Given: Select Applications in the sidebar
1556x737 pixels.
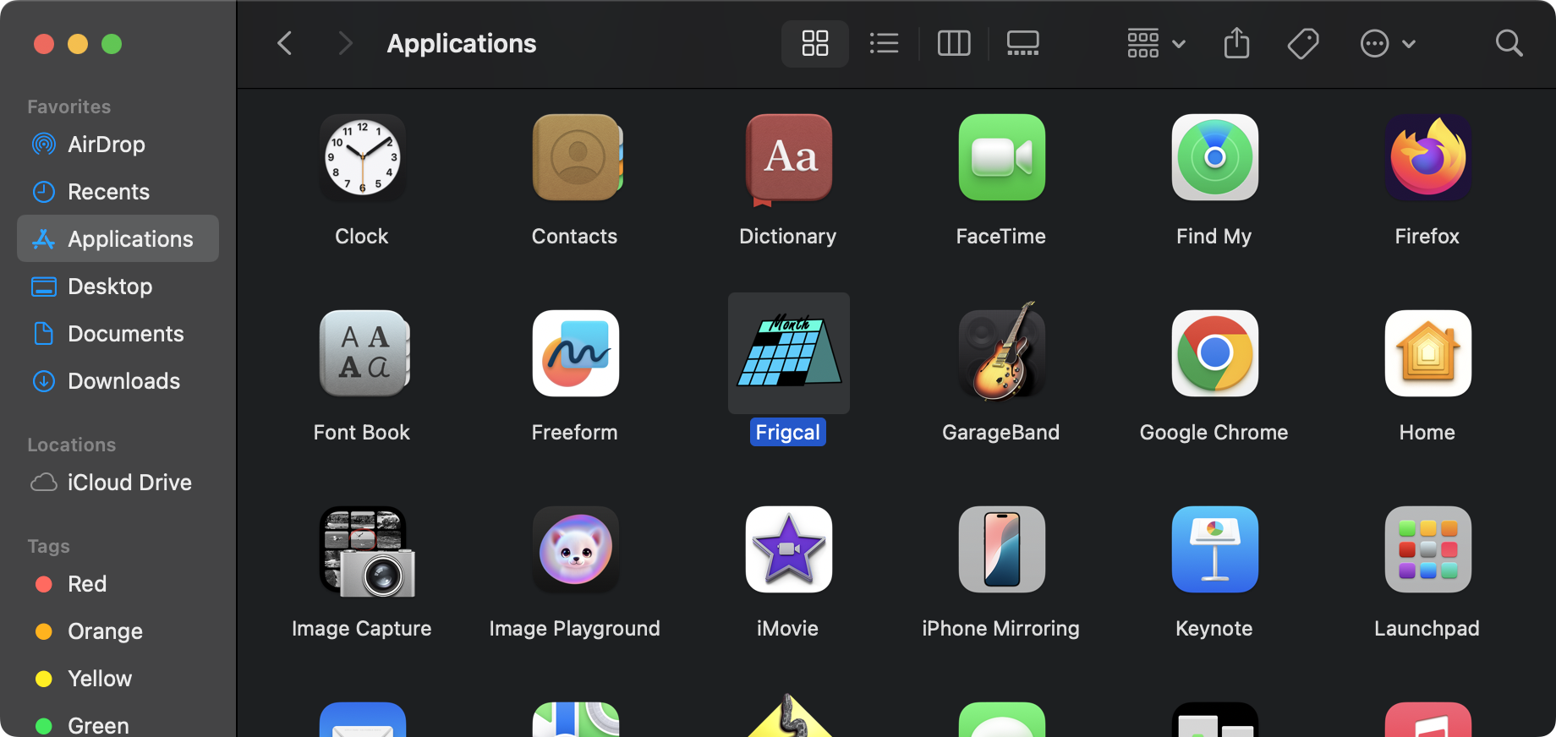Looking at the screenshot, I should tap(118, 239).
